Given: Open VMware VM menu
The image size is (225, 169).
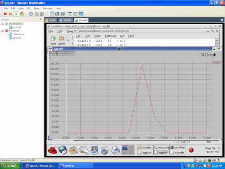Looking at the screenshot, I should pos(29,8).
